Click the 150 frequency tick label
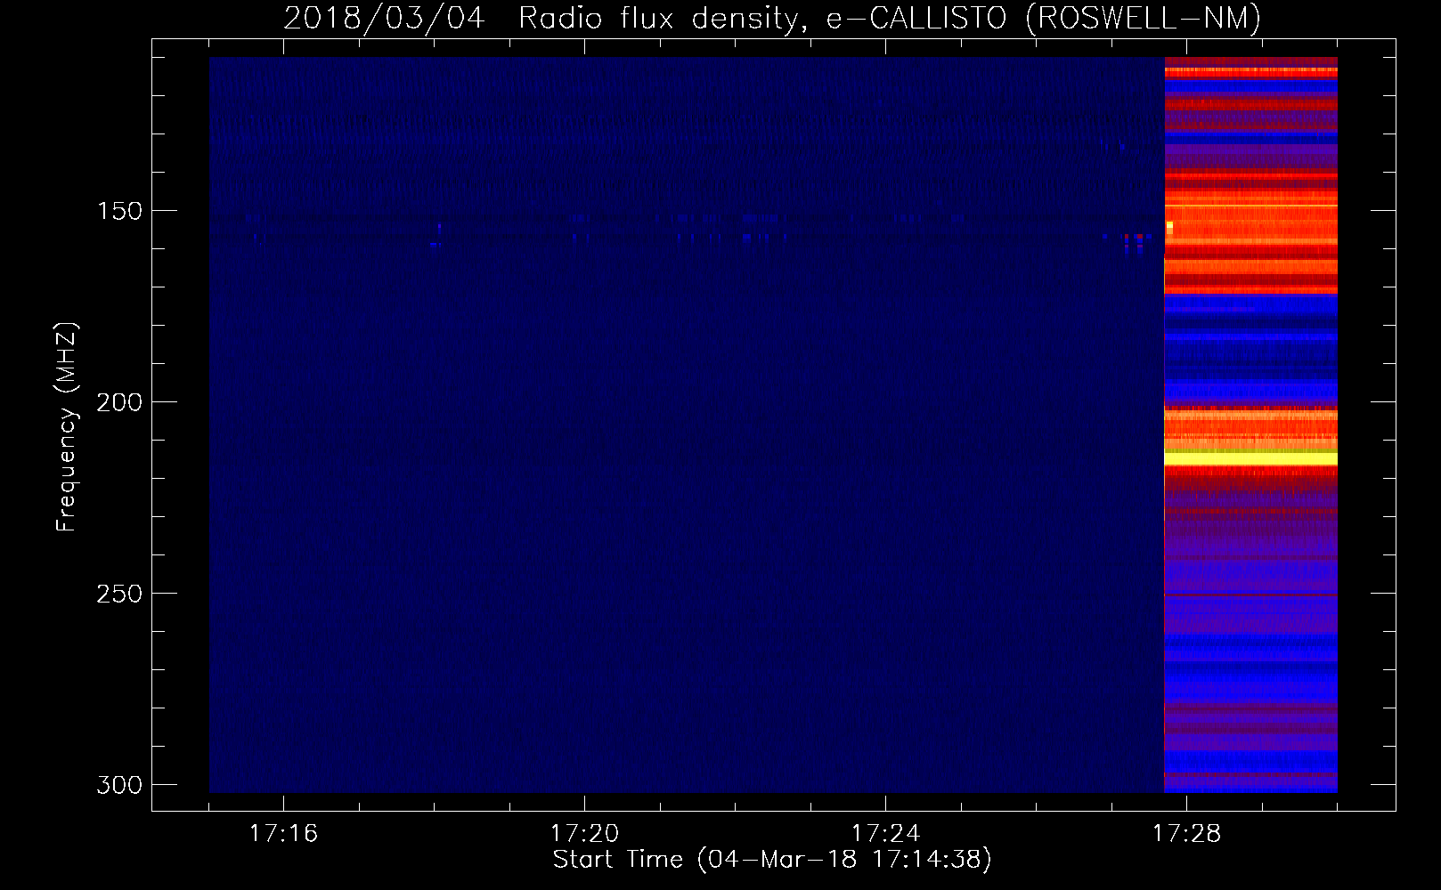 118,211
